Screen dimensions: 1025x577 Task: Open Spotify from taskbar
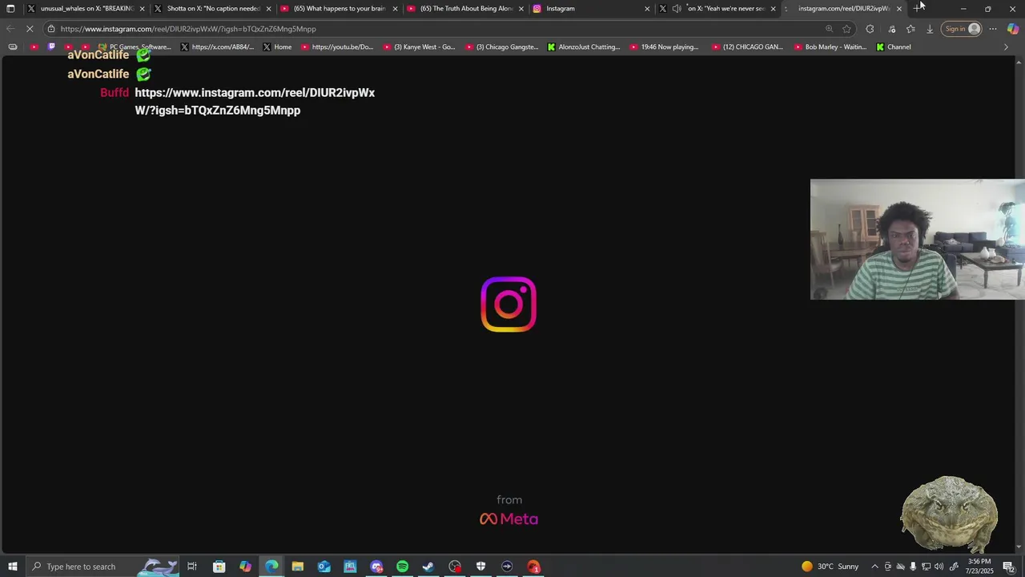402,567
